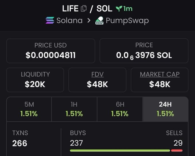The image size is (195, 156).
Task: Click the LIFE token name
Action: coord(70,9)
